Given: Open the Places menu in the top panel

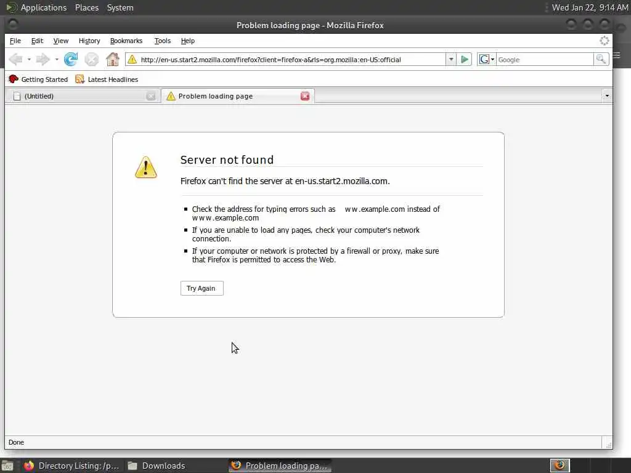Looking at the screenshot, I should 86,7.
